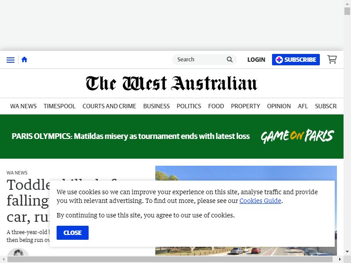Open the OPINION section

pyautogui.click(x=279, y=106)
